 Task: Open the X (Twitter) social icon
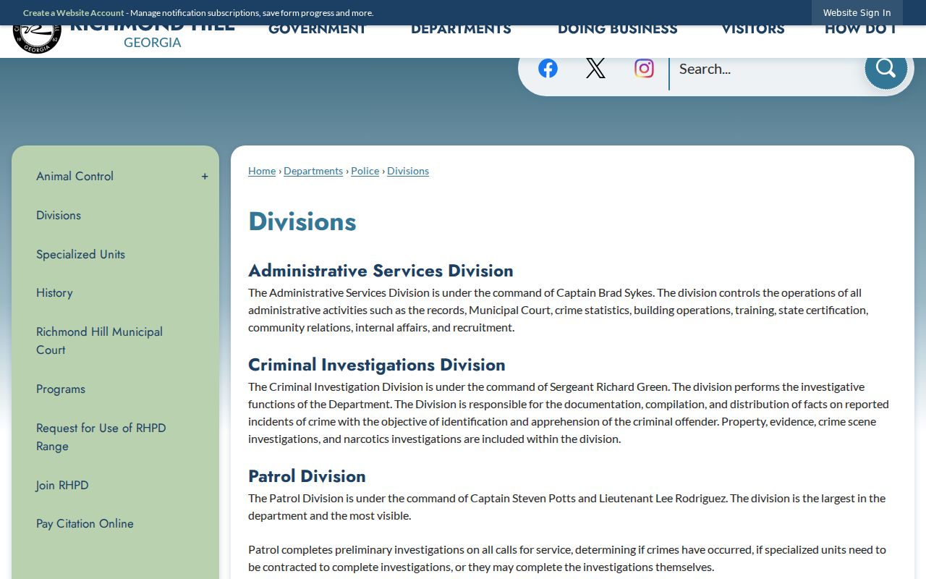point(595,68)
